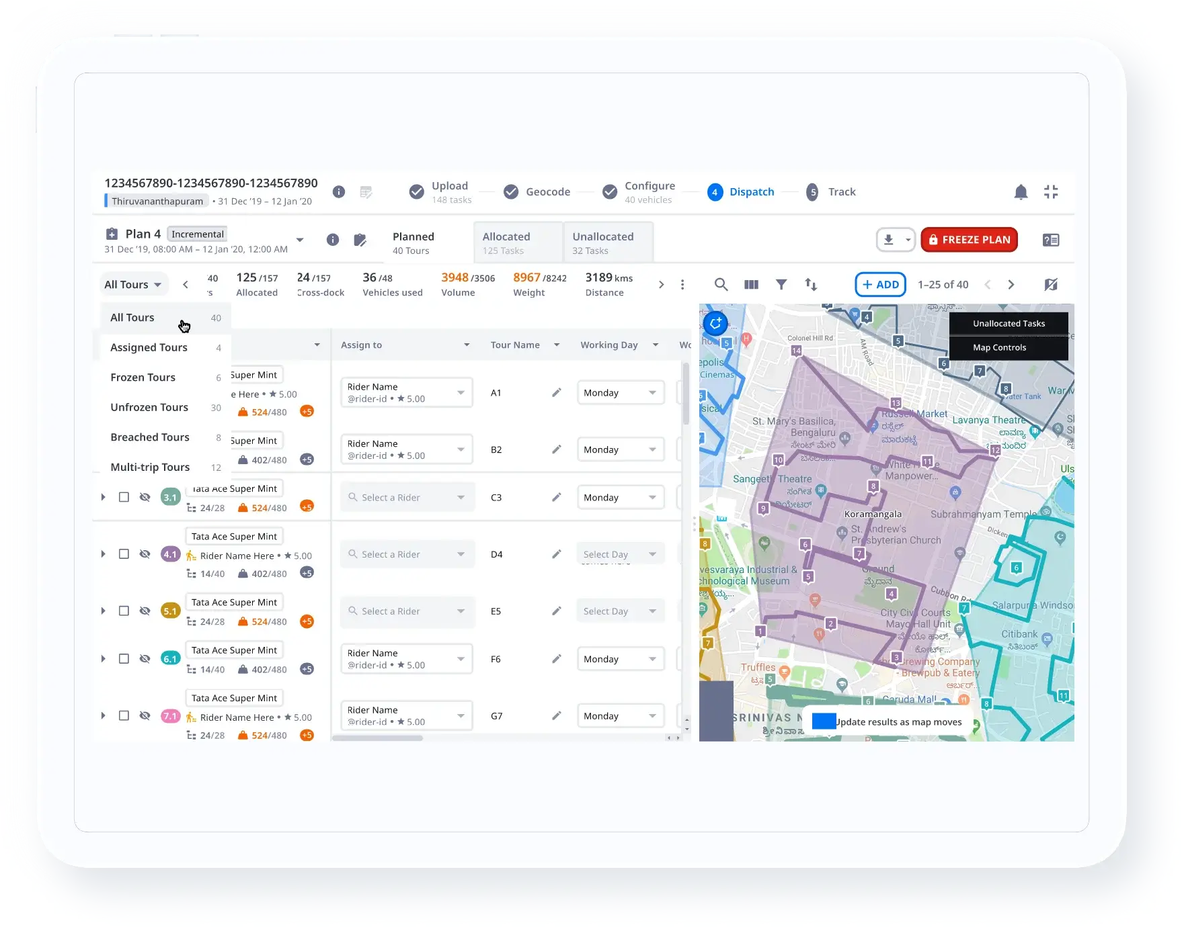The image size is (1182, 927).
Task: Click the map refresh icon on the map
Action: [715, 323]
